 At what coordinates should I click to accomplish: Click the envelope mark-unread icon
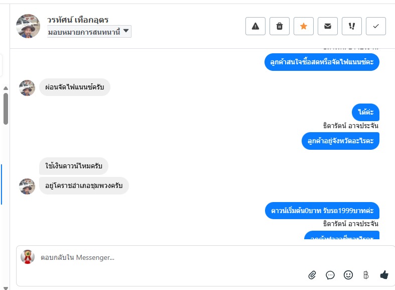[327, 26]
